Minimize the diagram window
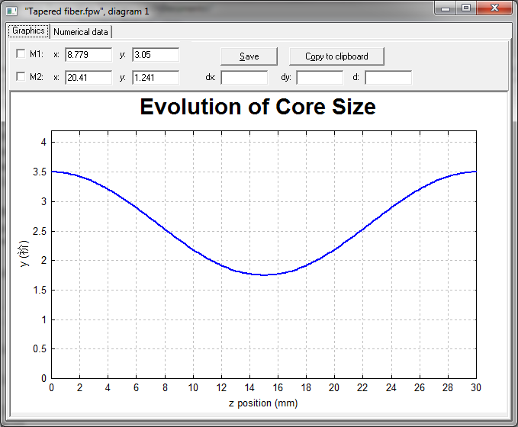This screenshot has height=427, width=518. [x=446, y=8]
